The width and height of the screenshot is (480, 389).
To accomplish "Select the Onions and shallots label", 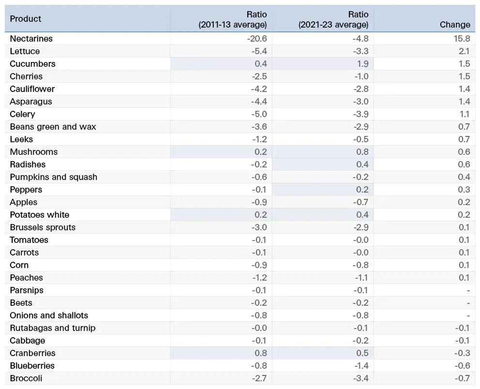I will point(49,315).
